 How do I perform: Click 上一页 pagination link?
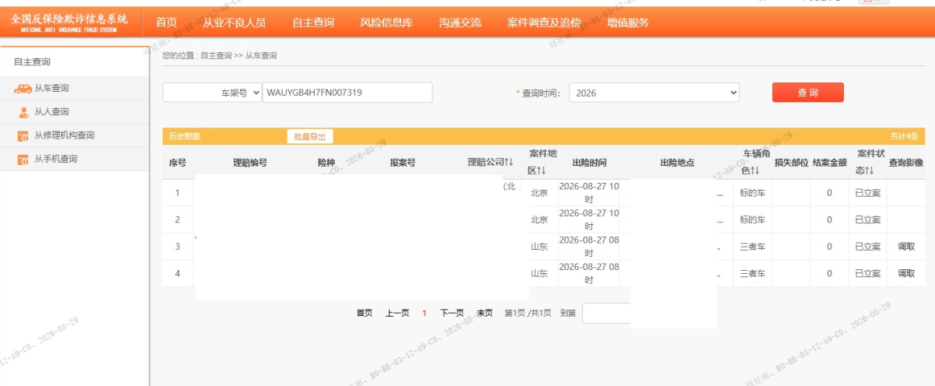(x=397, y=313)
